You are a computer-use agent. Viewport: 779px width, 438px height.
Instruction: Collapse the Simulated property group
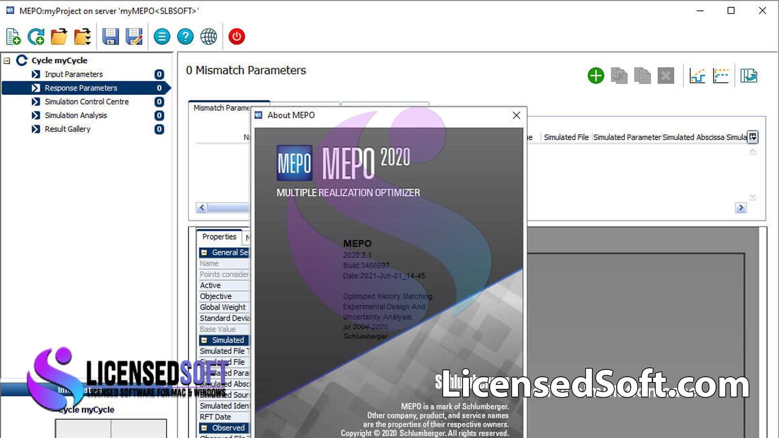[x=204, y=340]
